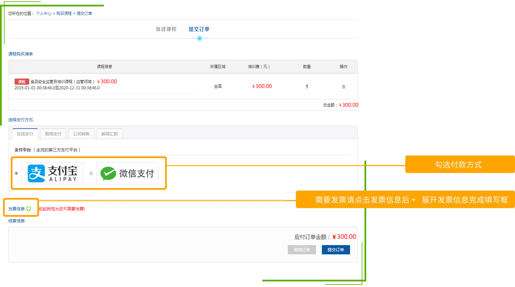Click the 取消订单 cancel button
The height and width of the screenshot is (287, 515).
302,250
